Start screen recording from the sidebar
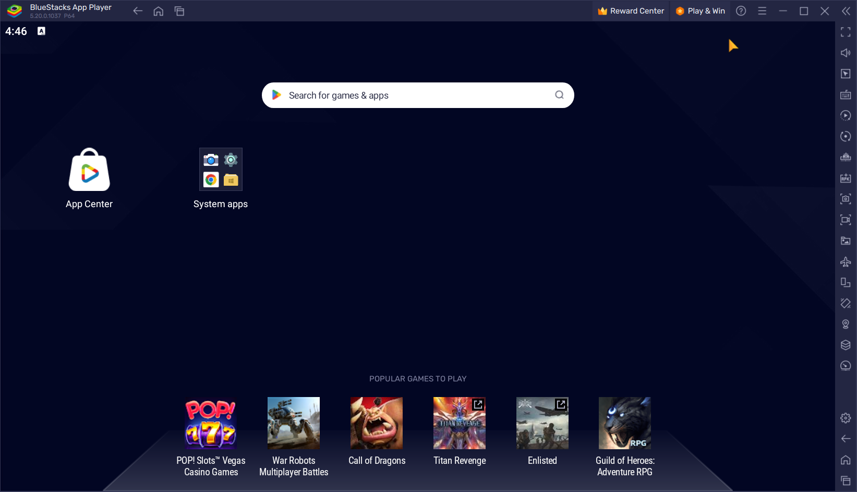Image resolution: width=857 pixels, height=492 pixels. coord(846,220)
